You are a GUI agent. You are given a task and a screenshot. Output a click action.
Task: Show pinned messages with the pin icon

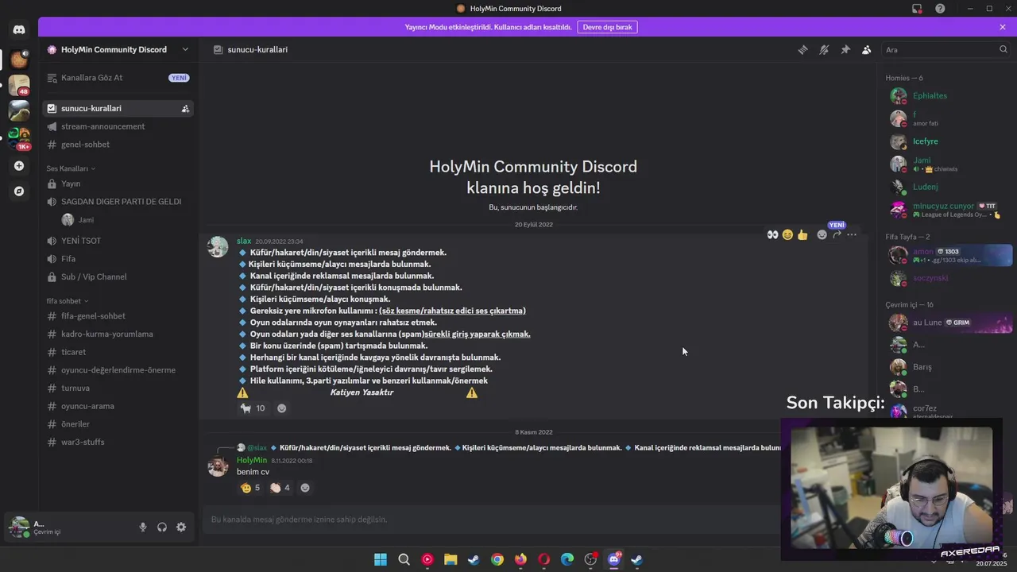click(845, 49)
